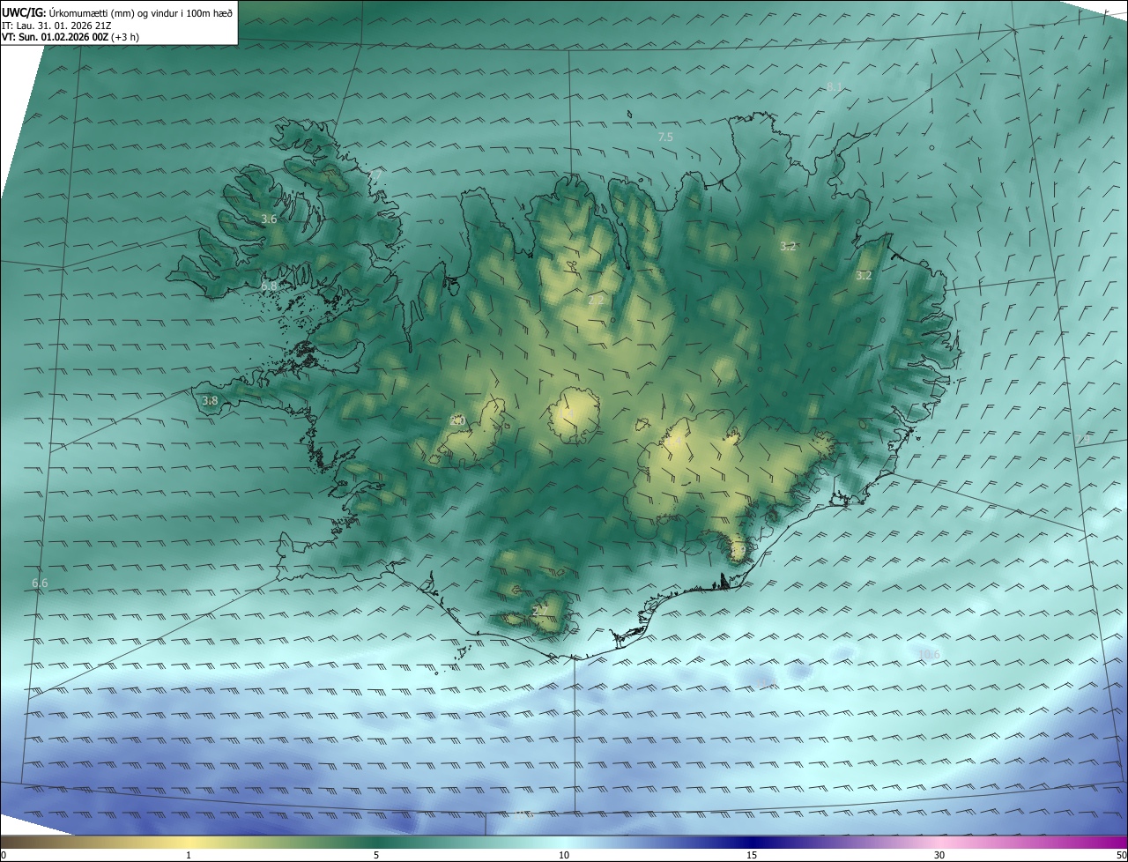Screen dimensions: 1128x862
Task: Click the 3.6 value over the Westfjords
Action: 269,219
